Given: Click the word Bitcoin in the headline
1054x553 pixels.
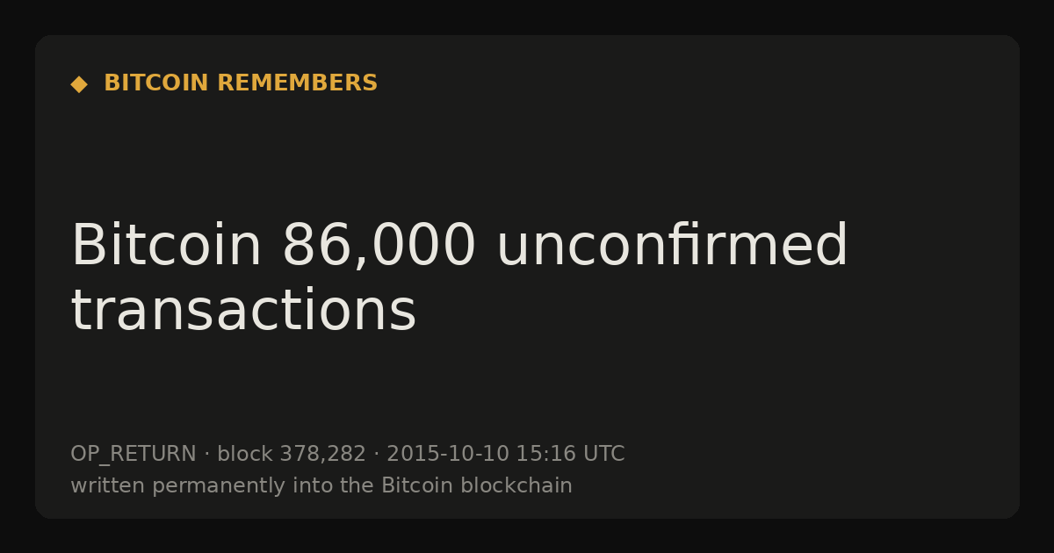Looking at the screenshot, I should [166, 247].
